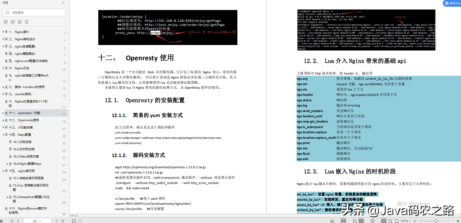Open bookmark 七、nginx安装第三方模块echo
This screenshot has width=461, height=223.
29,77
